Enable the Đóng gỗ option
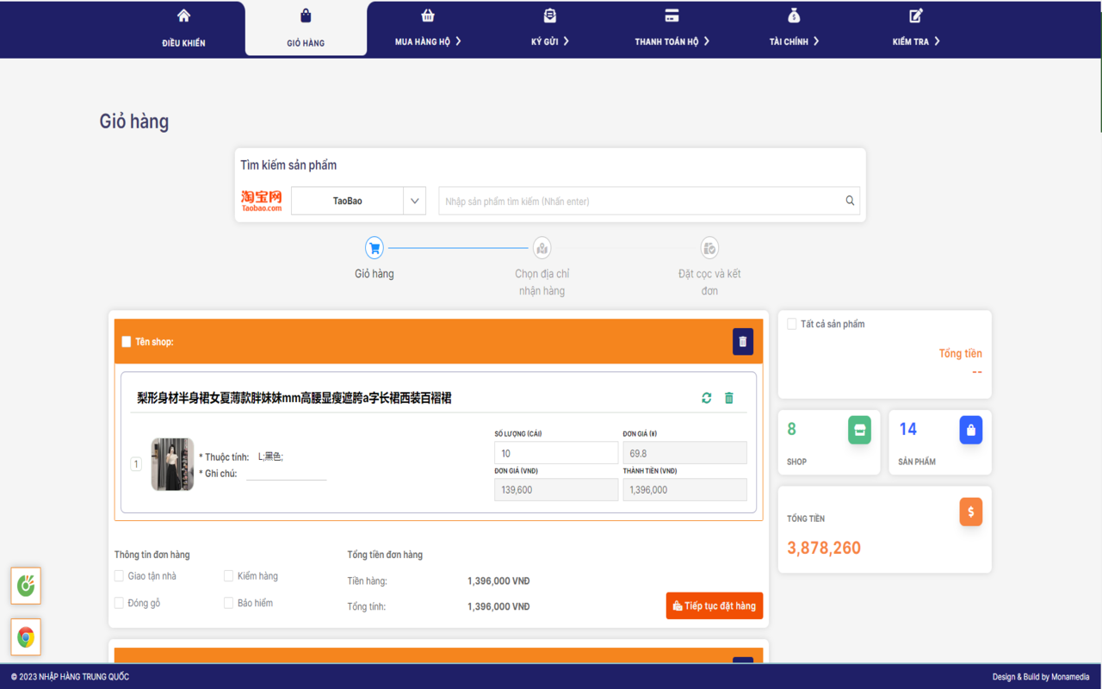Viewport: 1102px width, 689px height. 120,603
